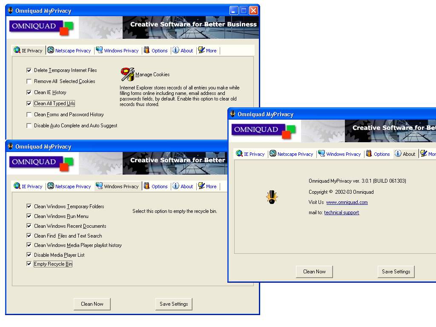Click the "Copyright © 2002-03 Omniquad" text
Viewport: 436px width, 327px height.
point(341,192)
